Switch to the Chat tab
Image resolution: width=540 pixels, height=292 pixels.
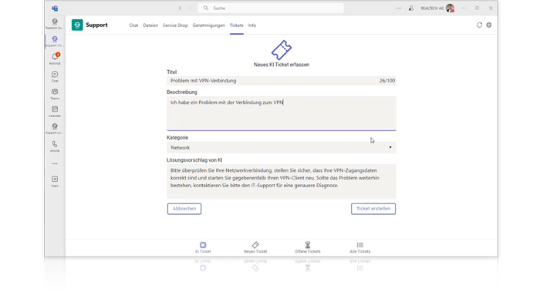pos(133,25)
